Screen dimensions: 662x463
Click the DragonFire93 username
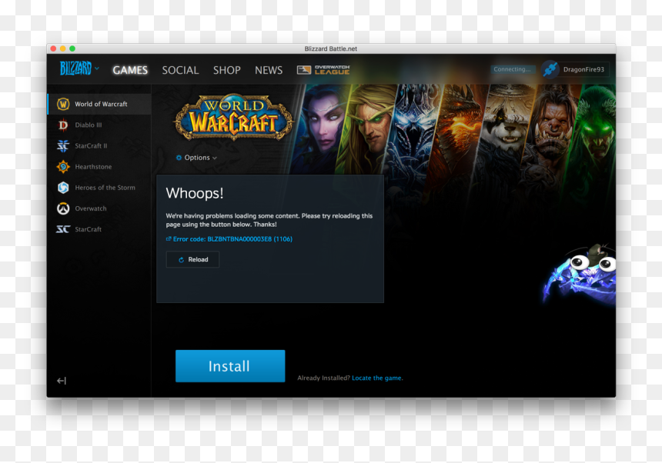coord(583,69)
